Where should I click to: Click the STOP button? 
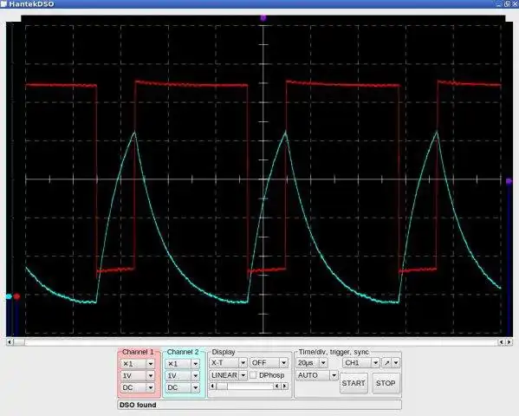coord(386,383)
